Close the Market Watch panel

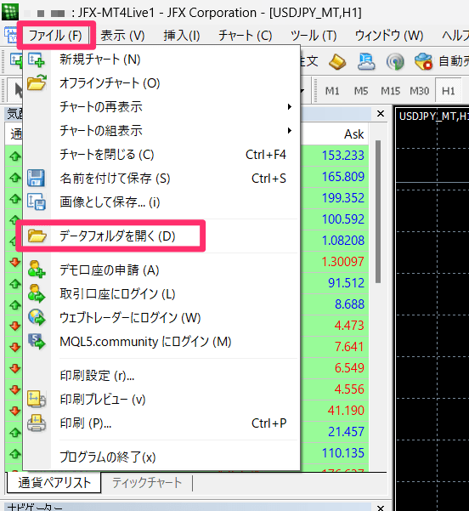tap(381, 114)
